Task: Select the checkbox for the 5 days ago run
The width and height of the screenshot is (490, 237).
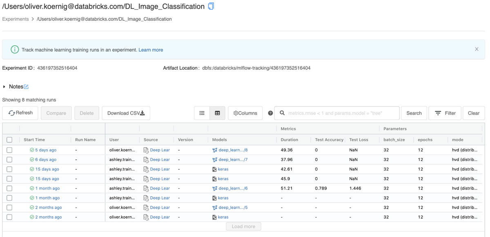Action: 9,150
